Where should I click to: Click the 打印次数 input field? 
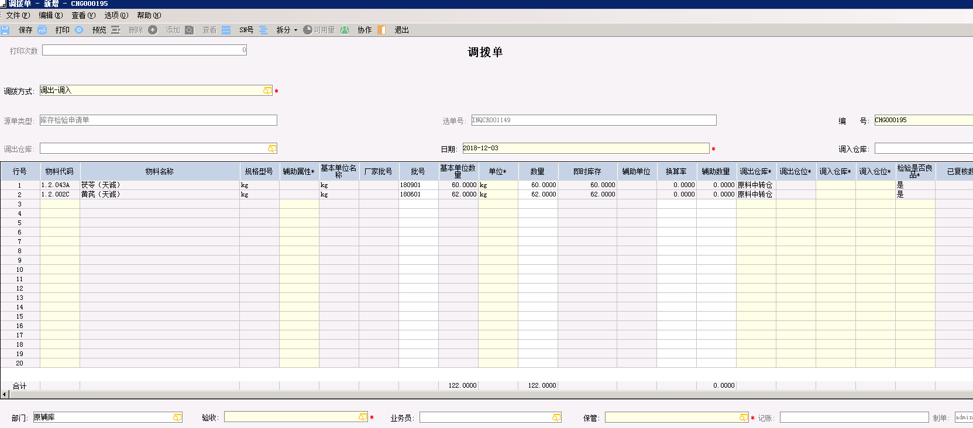click(x=145, y=50)
